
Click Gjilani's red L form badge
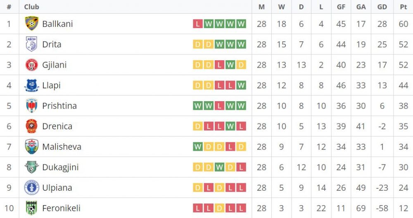219,65
